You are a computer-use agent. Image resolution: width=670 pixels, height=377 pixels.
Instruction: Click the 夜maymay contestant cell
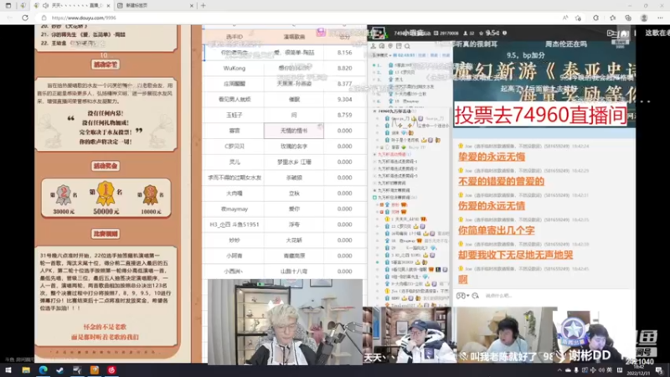click(x=234, y=209)
